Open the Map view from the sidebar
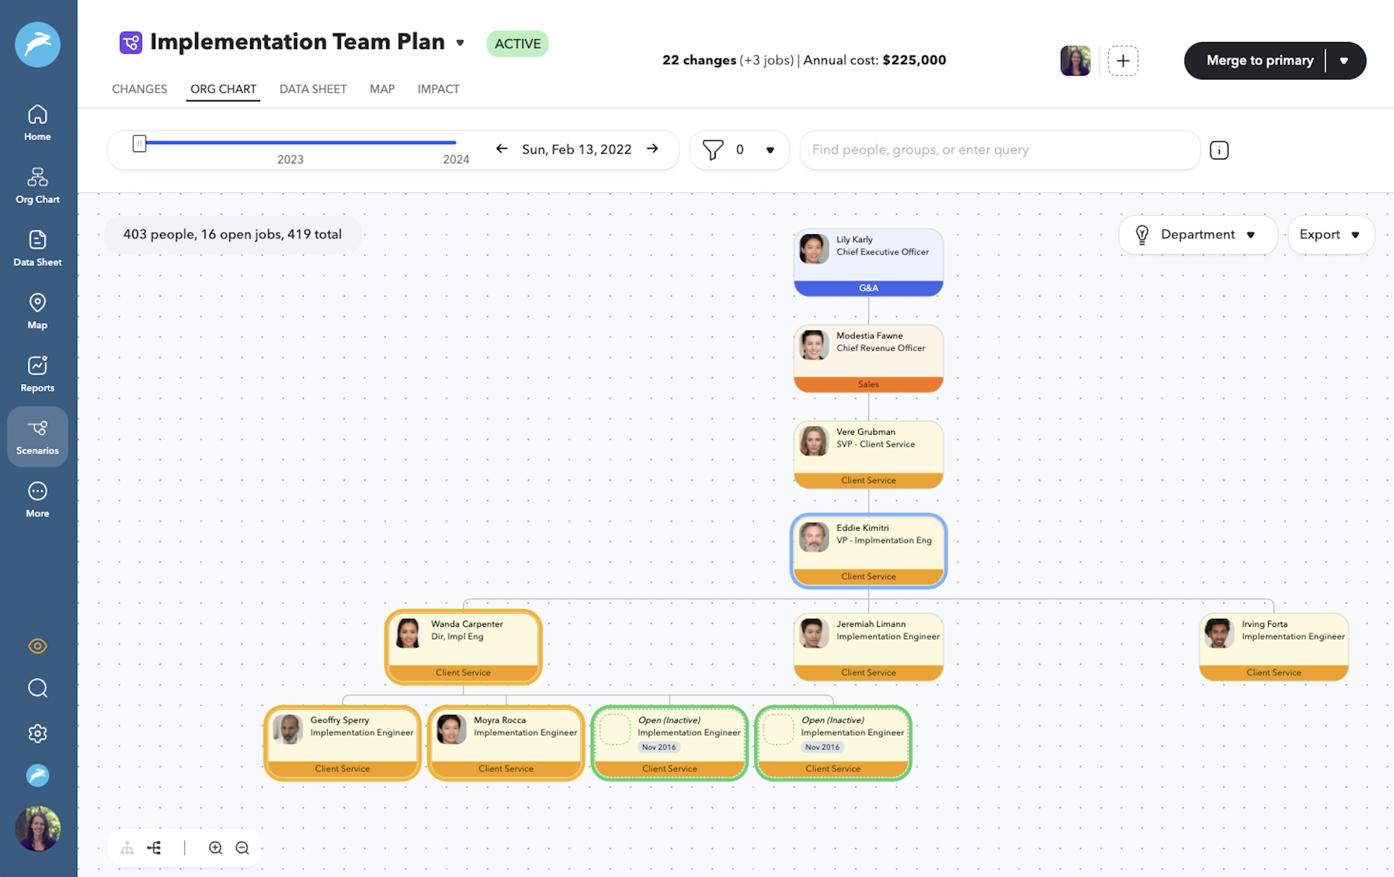This screenshot has height=877, width=1394. [37, 310]
